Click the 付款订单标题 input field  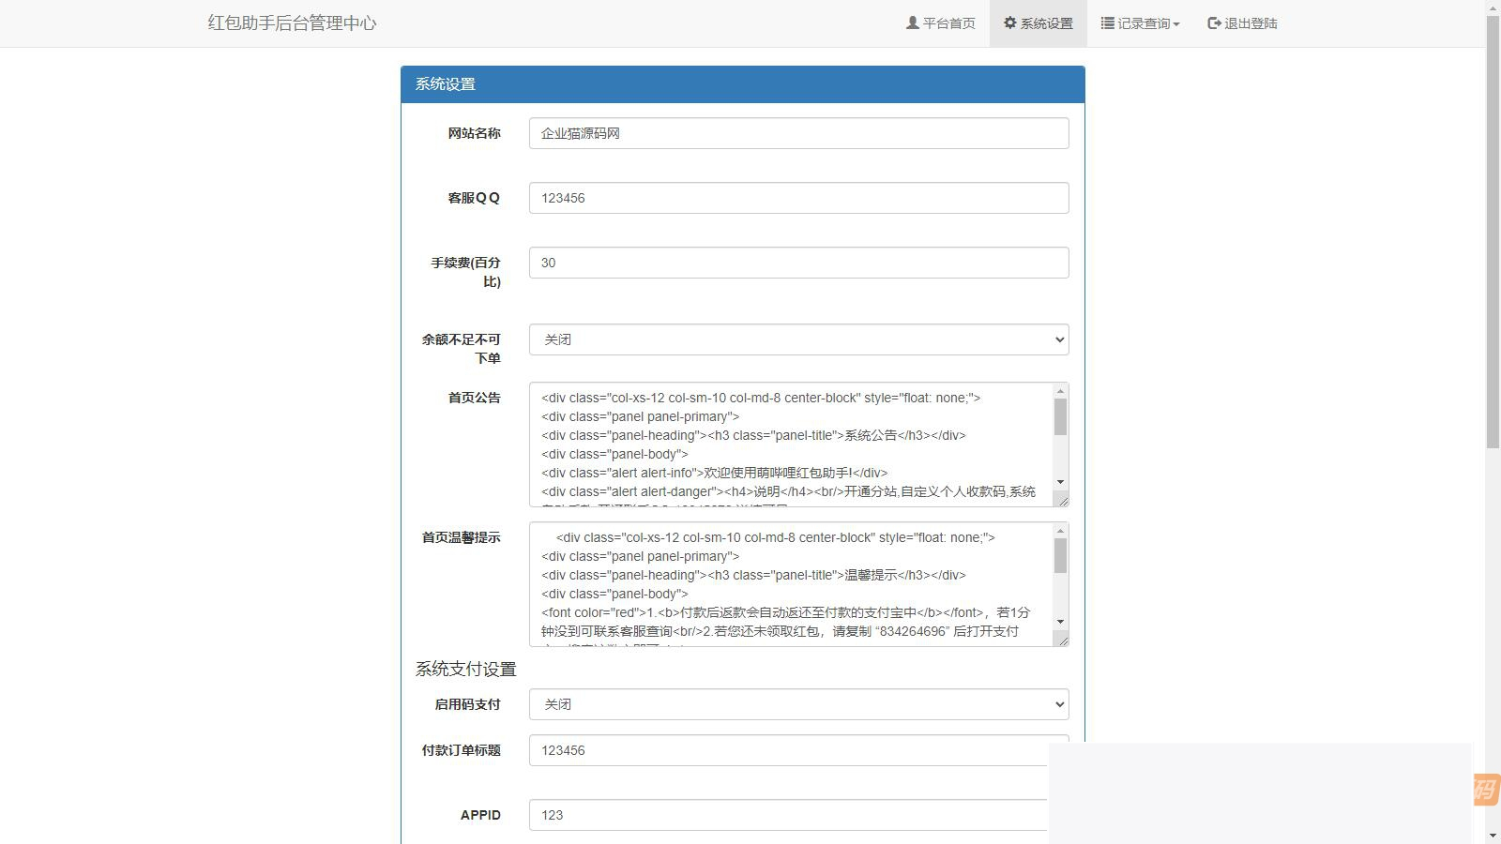coord(798,750)
